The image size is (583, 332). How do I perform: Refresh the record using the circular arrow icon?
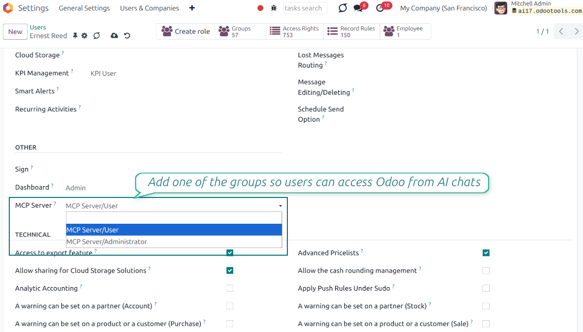96,36
